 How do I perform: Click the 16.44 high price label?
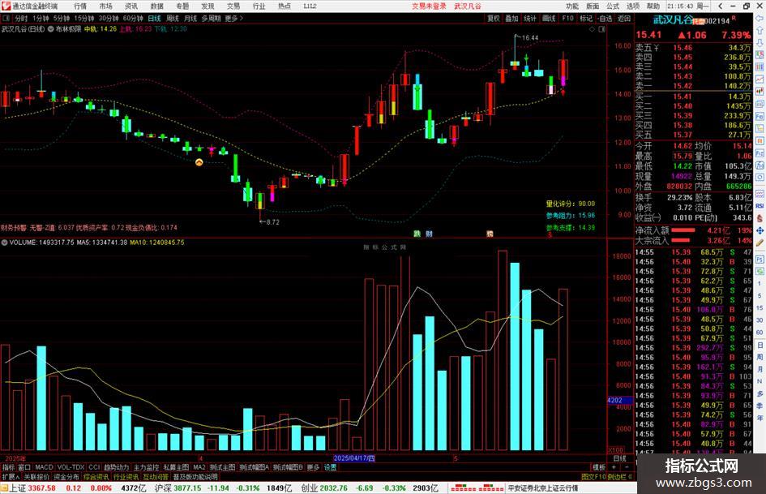point(530,37)
